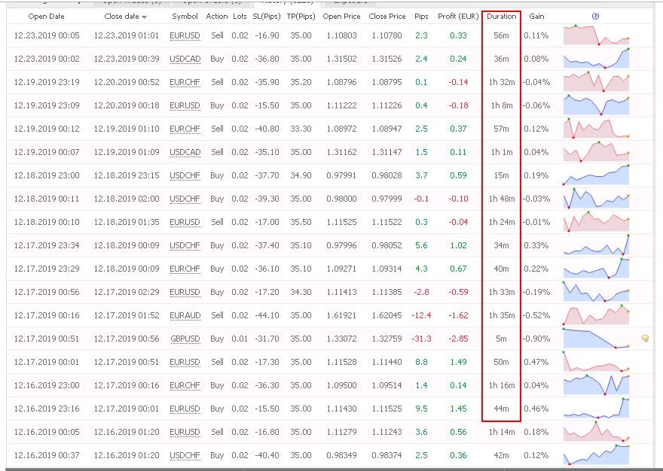663x471 pixels.
Task: Select TP value 33.30
Action: pos(301,129)
